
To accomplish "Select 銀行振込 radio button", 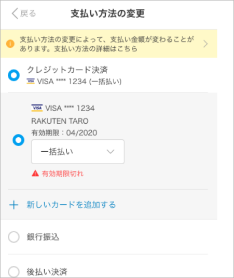I will coord(13,237).
